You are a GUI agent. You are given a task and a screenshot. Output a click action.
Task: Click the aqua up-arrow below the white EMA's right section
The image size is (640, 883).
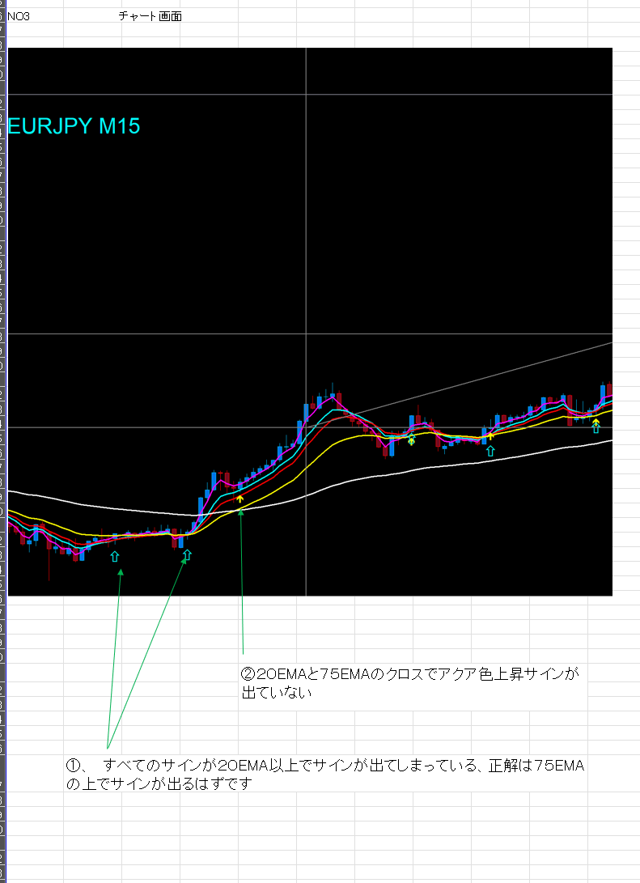(x=490, y=451)
